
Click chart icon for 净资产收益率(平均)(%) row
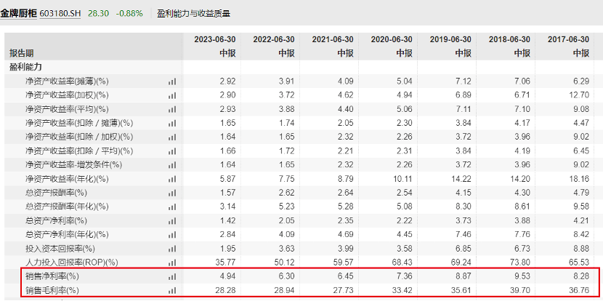[172, 109]
